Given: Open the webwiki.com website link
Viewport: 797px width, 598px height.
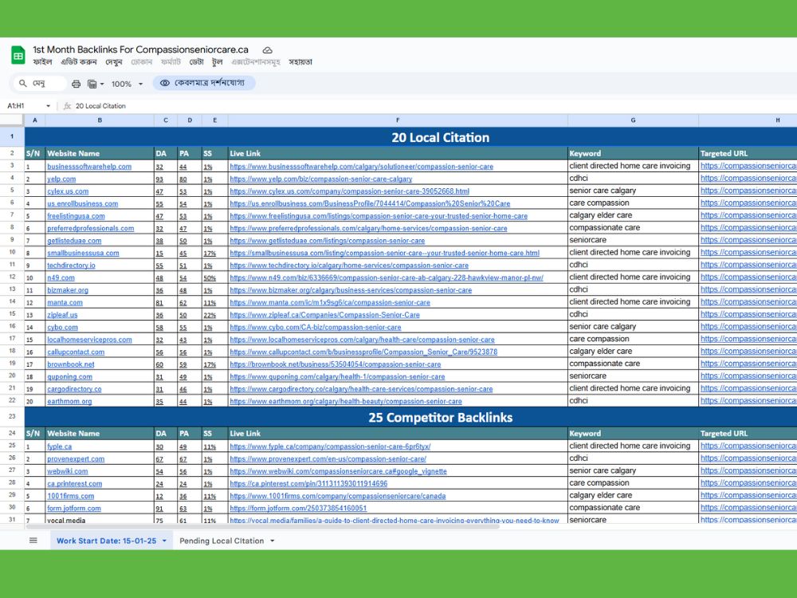Looking at the screenshot, I should (x=68, y=471).
